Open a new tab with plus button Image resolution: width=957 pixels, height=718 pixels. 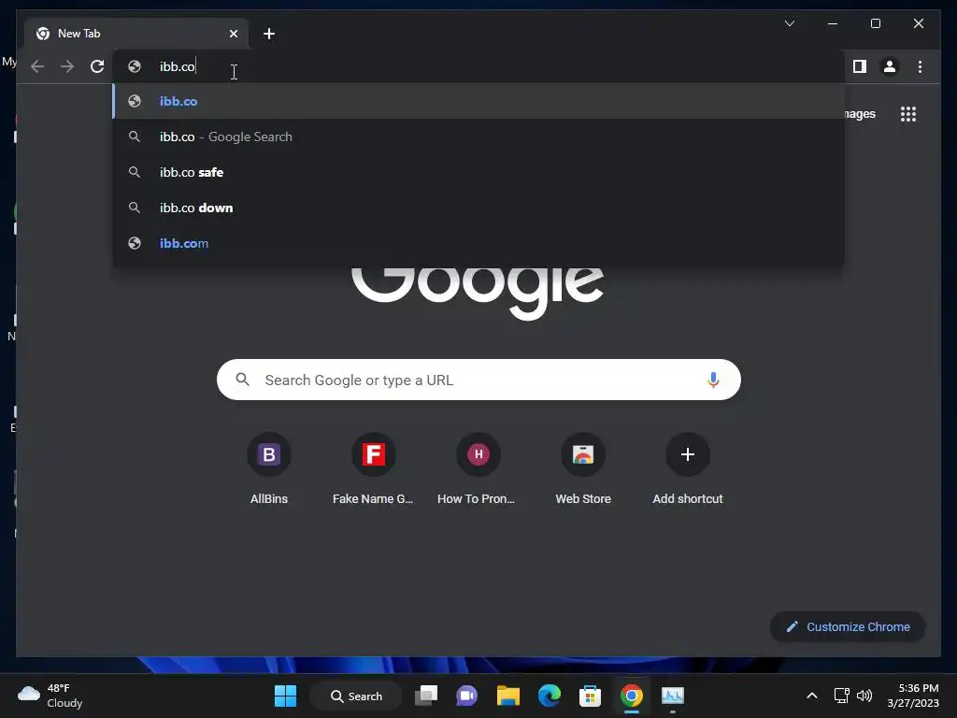click(x=268, y=34)
